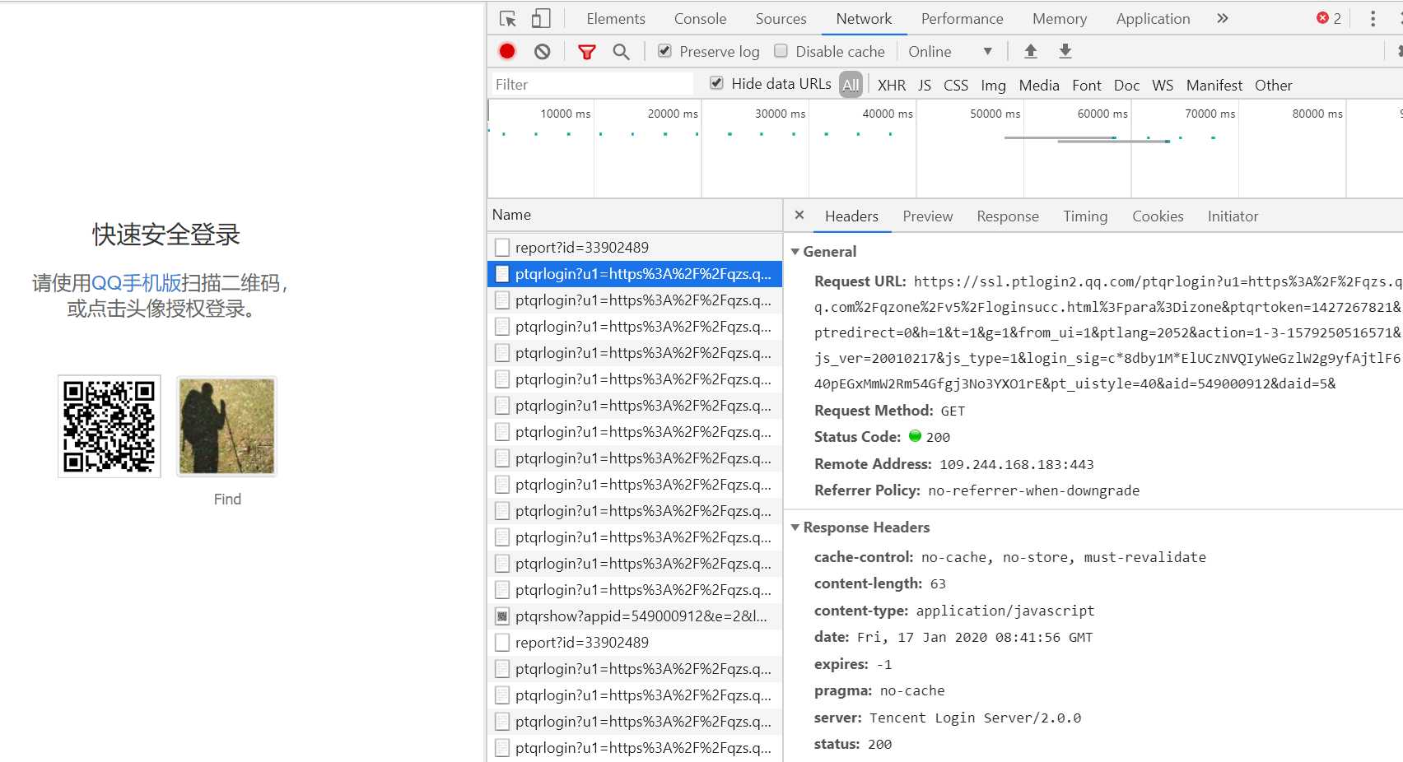Switch to Elements tab

coord(616,18)
